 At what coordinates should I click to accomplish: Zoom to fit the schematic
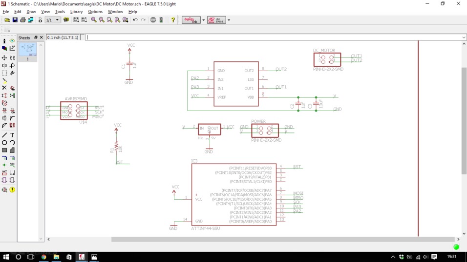point(94,20)
